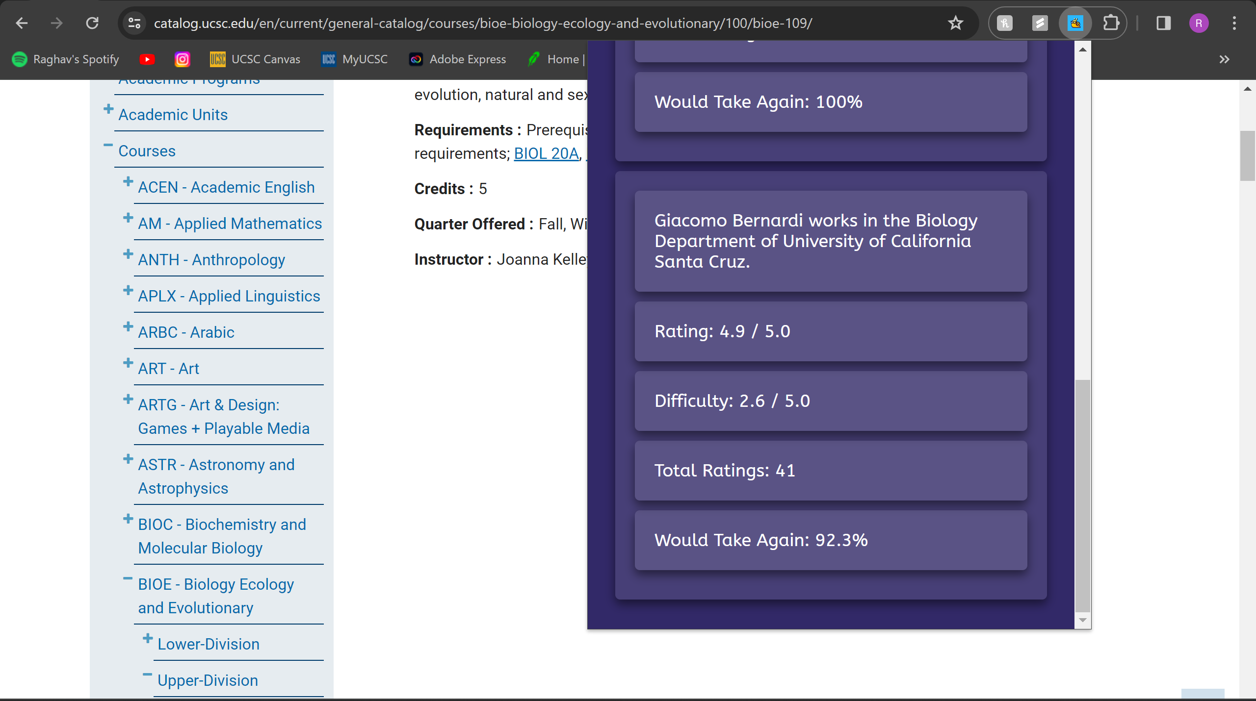Open the ARBC - Arabic course link
The image size is (1256, 701).
(x=186, y=332)
